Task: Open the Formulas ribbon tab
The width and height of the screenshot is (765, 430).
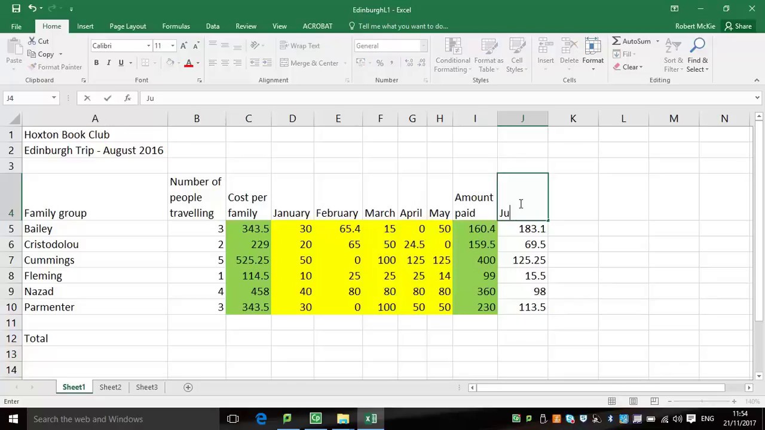Action: [x=176, y=26]
